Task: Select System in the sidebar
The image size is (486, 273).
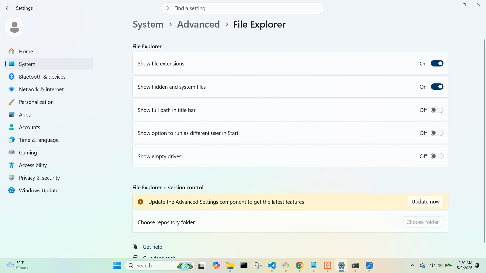Action: pyautogui.click(x=49, y=64)
